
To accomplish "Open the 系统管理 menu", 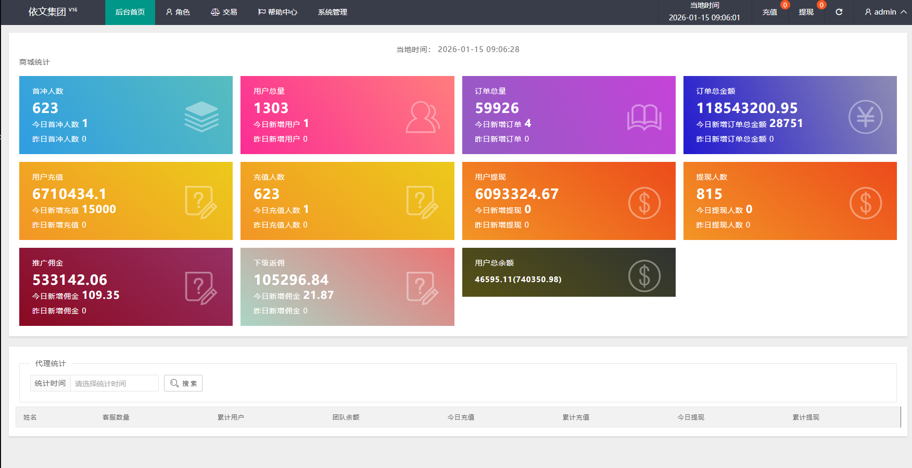I will pos(332,12).
